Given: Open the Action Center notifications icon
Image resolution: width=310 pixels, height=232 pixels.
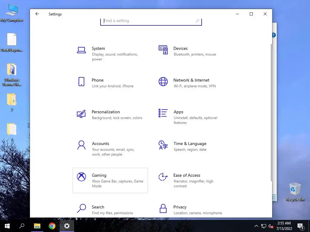Looking at the screenshot, I should 301,226.
